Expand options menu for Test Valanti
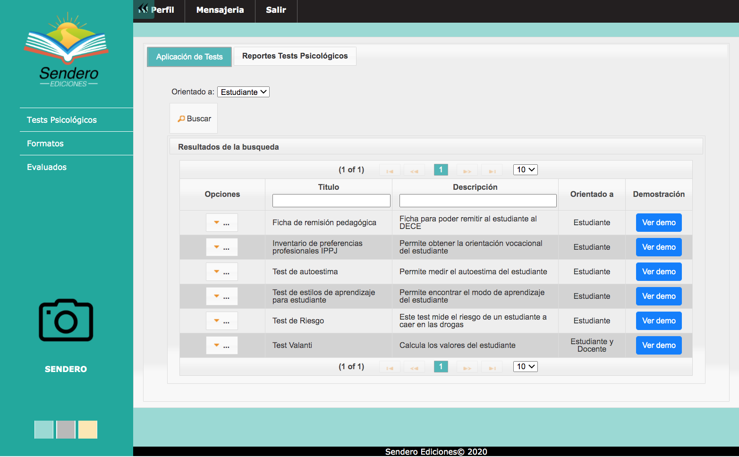 tap(221, 346)
